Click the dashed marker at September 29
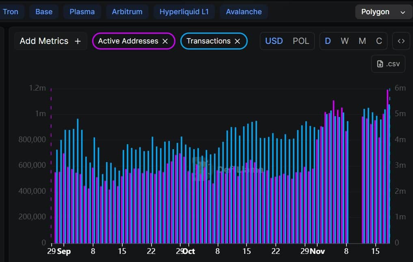The height and width of the screenshot is (262, 413). click(x=51, y=162)
